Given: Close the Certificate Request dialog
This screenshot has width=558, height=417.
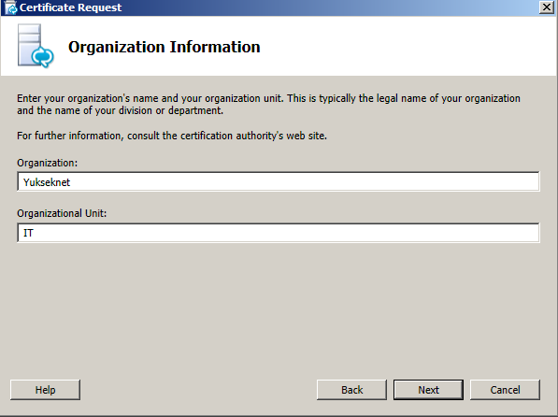Looking at the screenshot, I should [x=546, y=7].
